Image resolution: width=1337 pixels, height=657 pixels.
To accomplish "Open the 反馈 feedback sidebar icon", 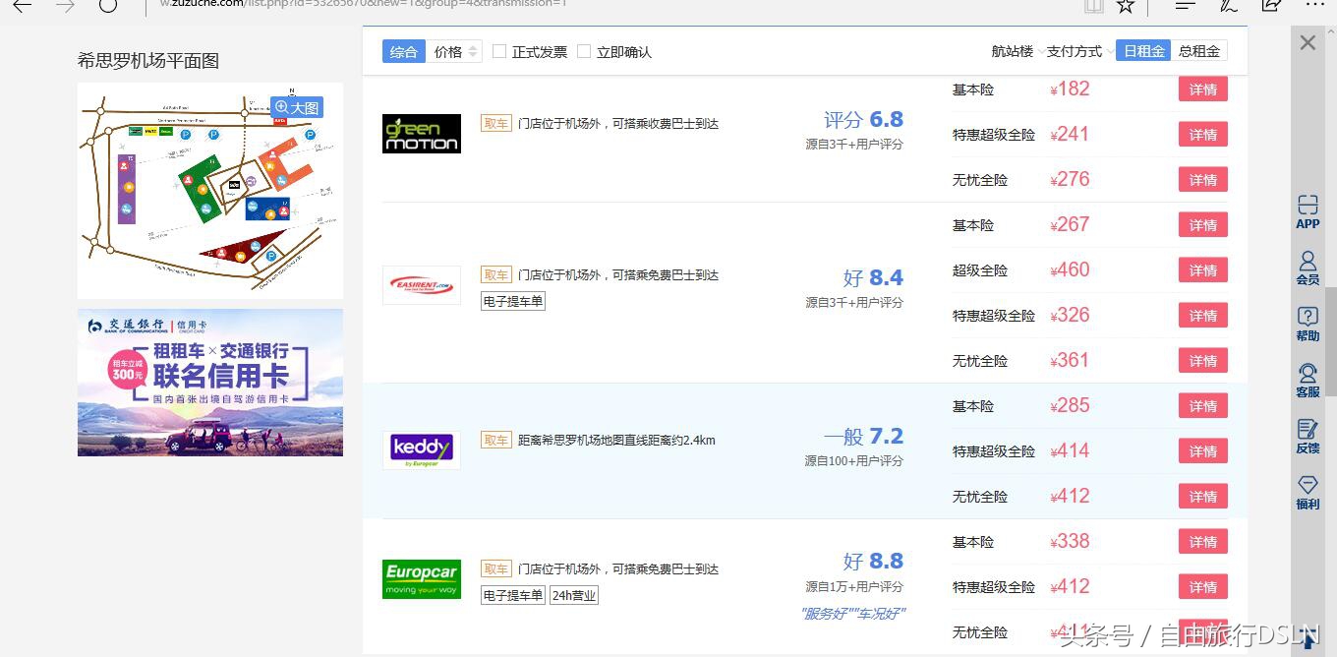I will (1308, 436).
